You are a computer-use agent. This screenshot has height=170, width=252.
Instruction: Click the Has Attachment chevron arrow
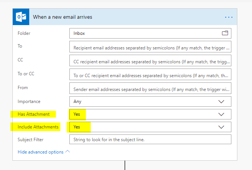point(221,114)
